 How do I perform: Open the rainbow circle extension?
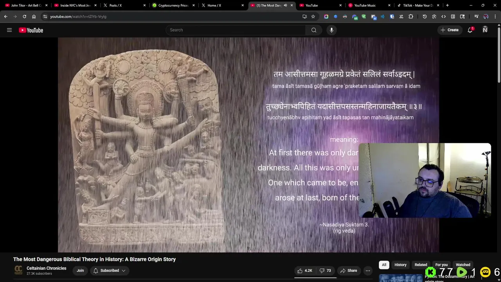click(x=326, y=16)
